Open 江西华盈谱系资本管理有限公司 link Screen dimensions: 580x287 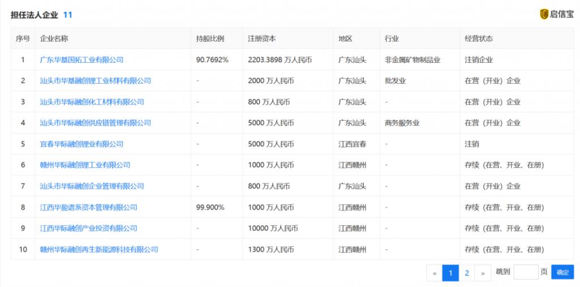point(88,207)
